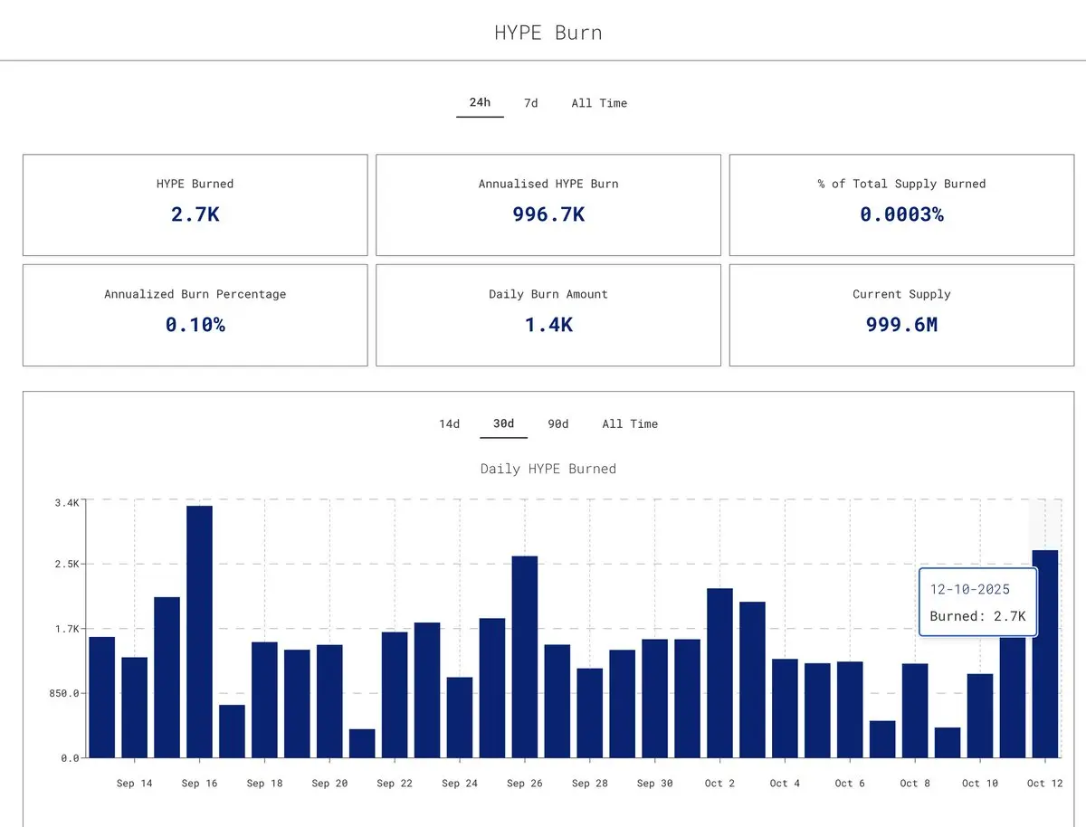The height and width of the screenshot is (827, 1086).
Task: Click the 12-10-2025 burned tooltip
Action: [977, 603]
